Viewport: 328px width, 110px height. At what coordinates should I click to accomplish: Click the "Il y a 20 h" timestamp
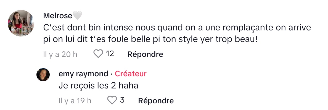(60, 54)
